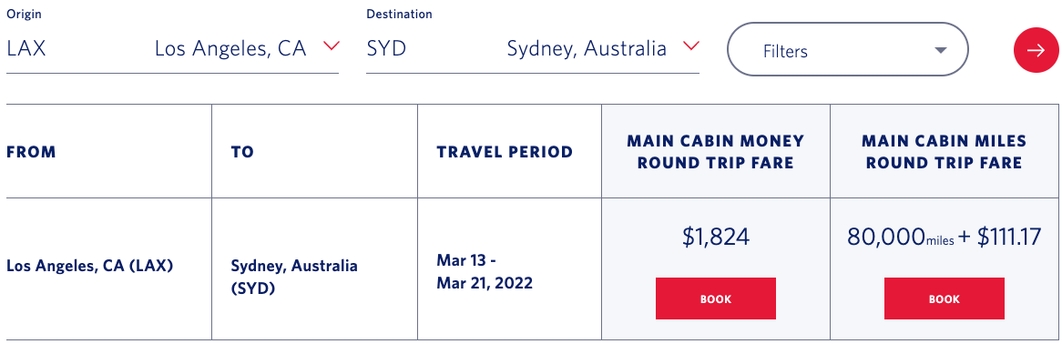Book the 80,000 miles round trip fare

945,298
